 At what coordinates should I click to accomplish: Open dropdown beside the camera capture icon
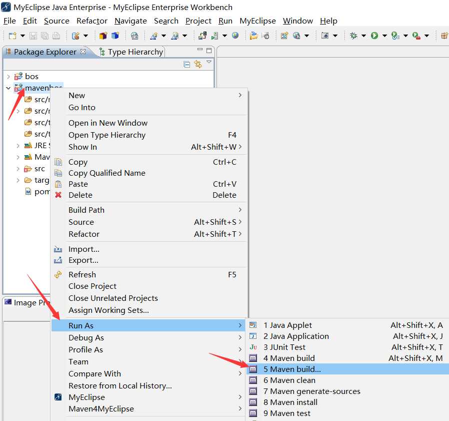[x=335, y=36]
